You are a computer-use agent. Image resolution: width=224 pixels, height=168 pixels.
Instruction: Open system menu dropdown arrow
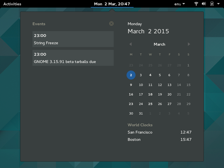pyautogui.click(x=218, y=4)
